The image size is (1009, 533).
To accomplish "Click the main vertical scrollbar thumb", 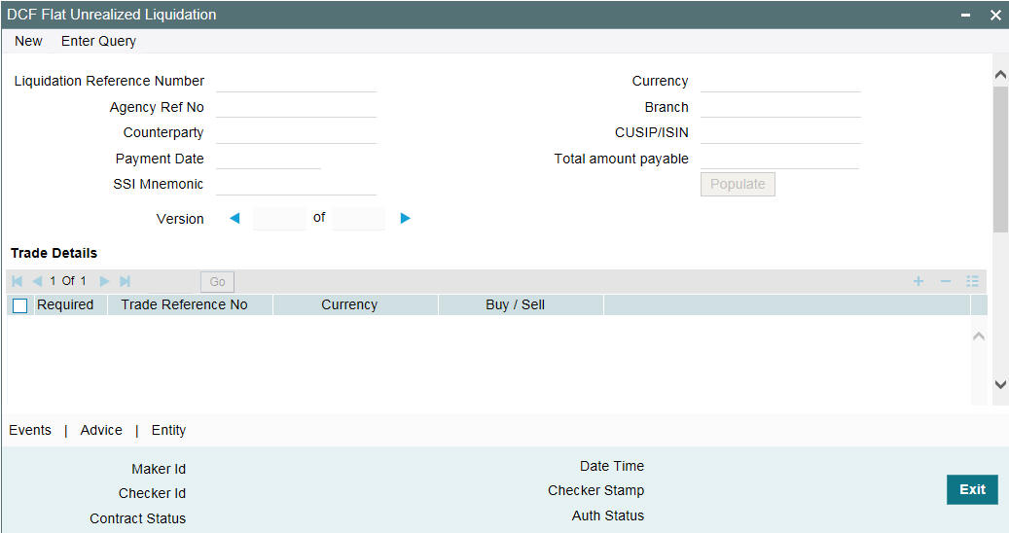I will pos(1000,159).
